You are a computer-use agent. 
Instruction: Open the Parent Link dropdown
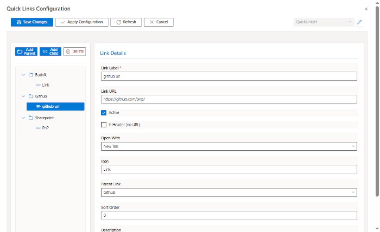[x=229, y=192]
